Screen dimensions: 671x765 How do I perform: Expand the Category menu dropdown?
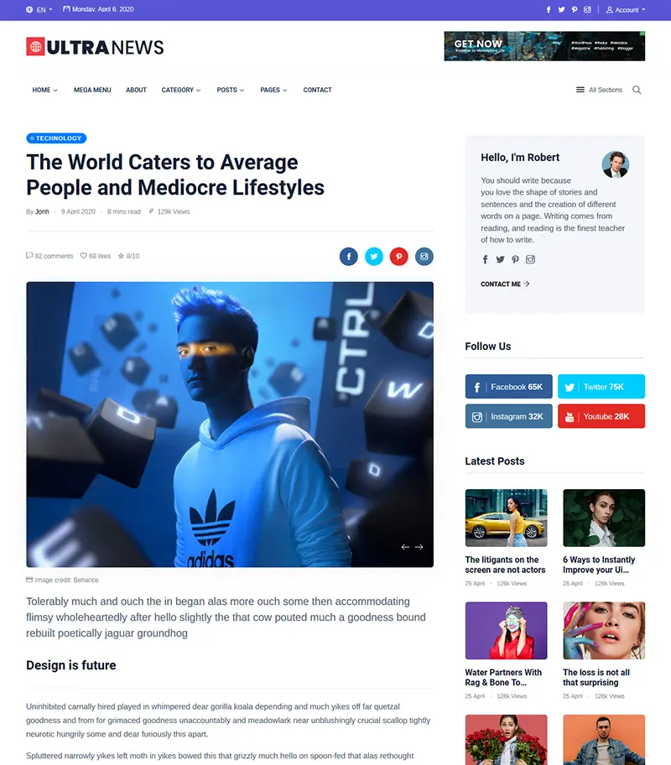coord(181,90)
